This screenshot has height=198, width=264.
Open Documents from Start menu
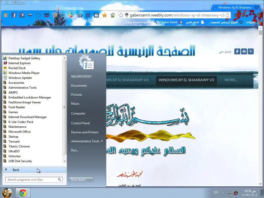pos(79,86)
